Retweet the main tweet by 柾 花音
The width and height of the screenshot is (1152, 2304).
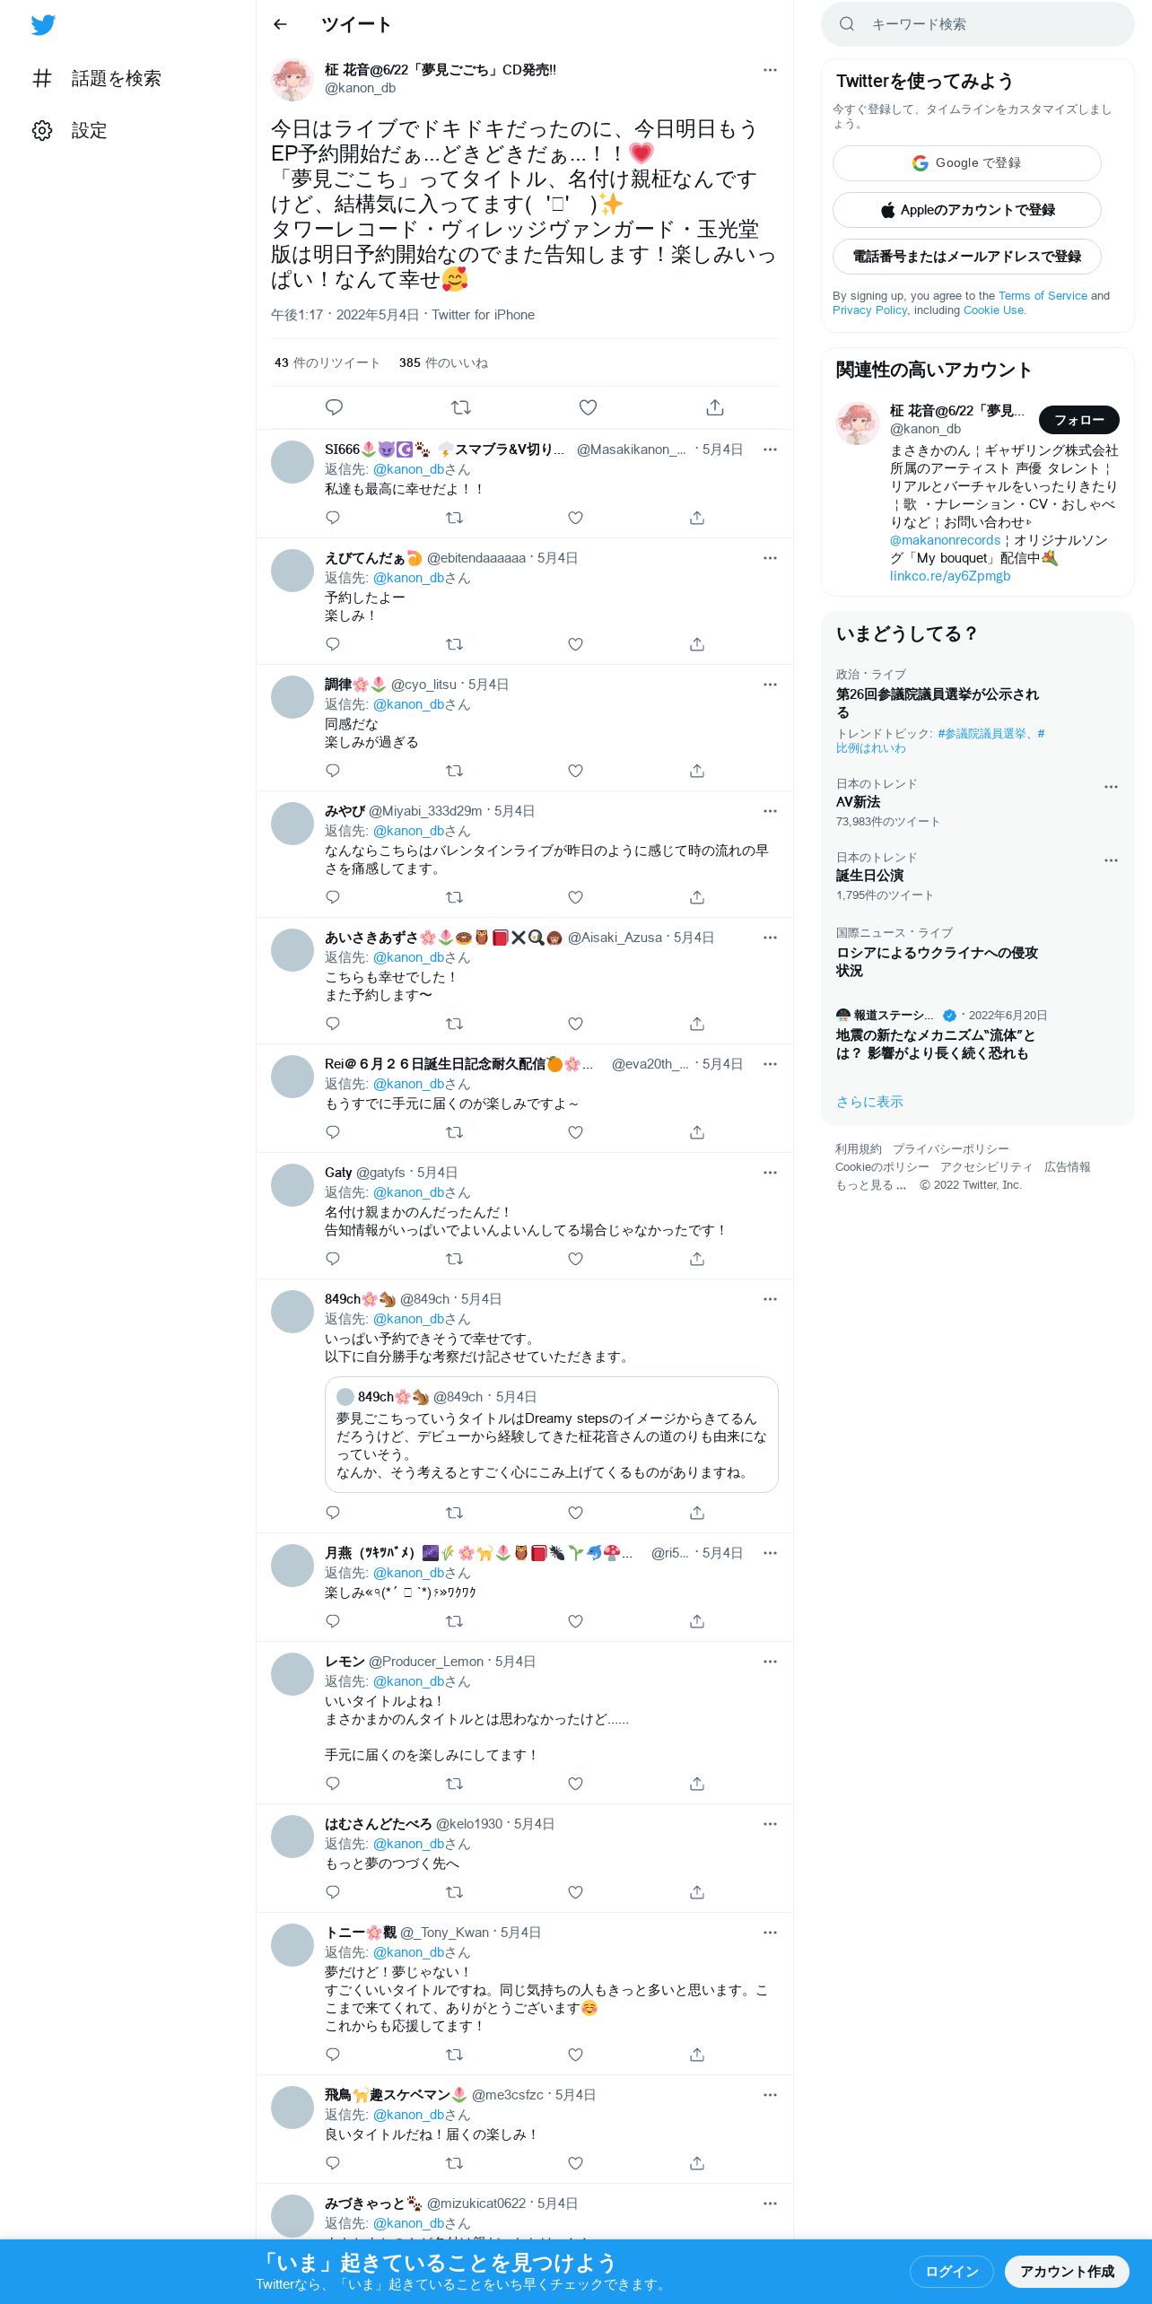[x=461, y=407]
